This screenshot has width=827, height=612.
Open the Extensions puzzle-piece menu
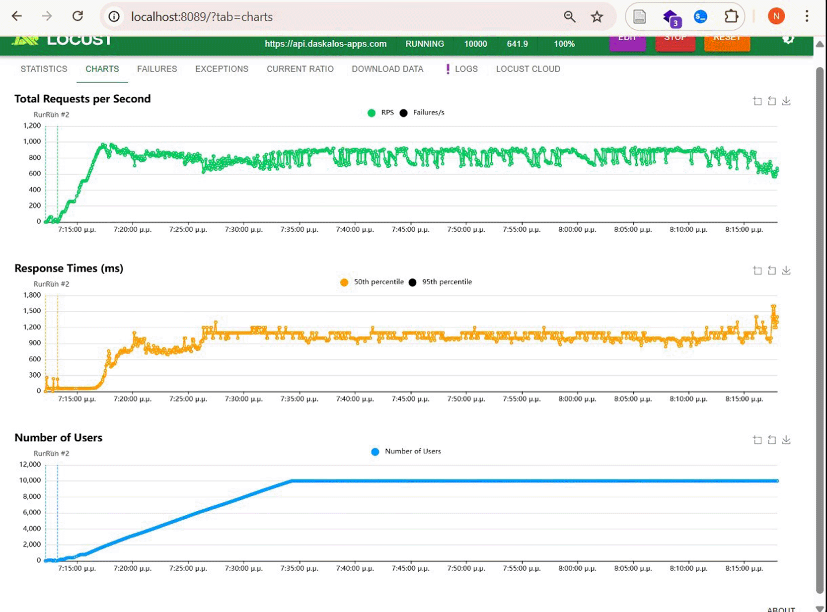[731, 16]
